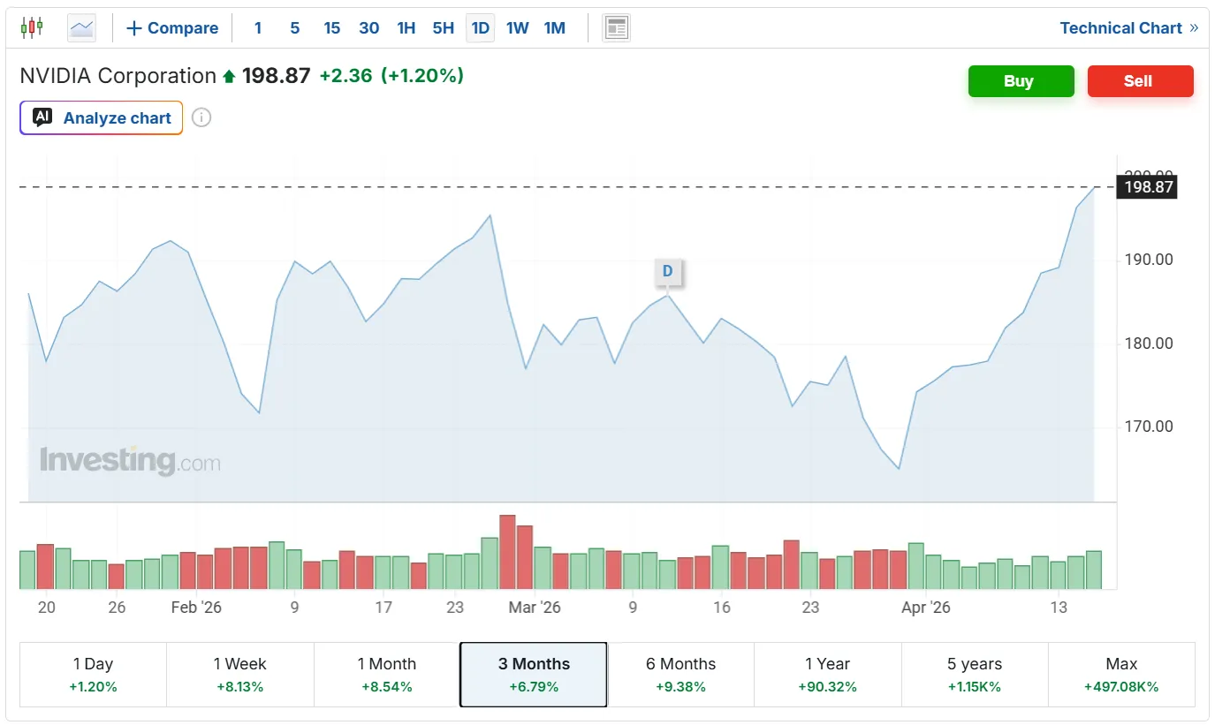This screenshot has width=1215, height=725.
Task: Click the info icon beside Analyze chart
Action: click(201, 117)
